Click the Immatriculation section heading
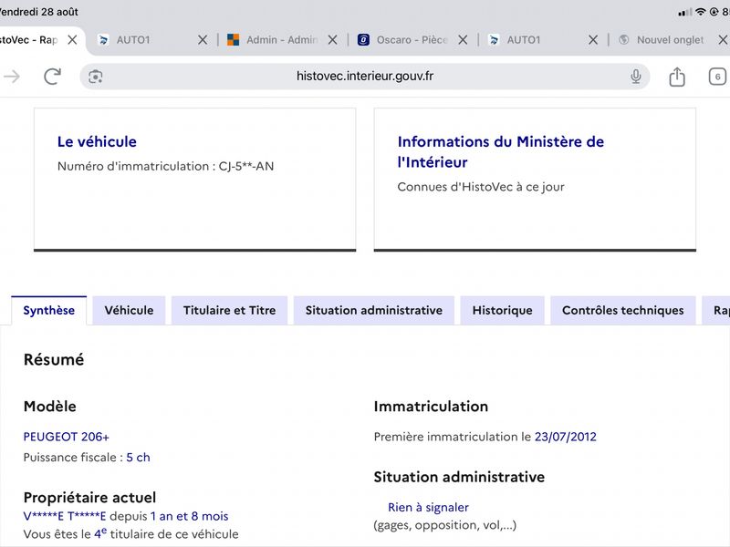Viewport: 730px width, 547px height. coord(431,406)
